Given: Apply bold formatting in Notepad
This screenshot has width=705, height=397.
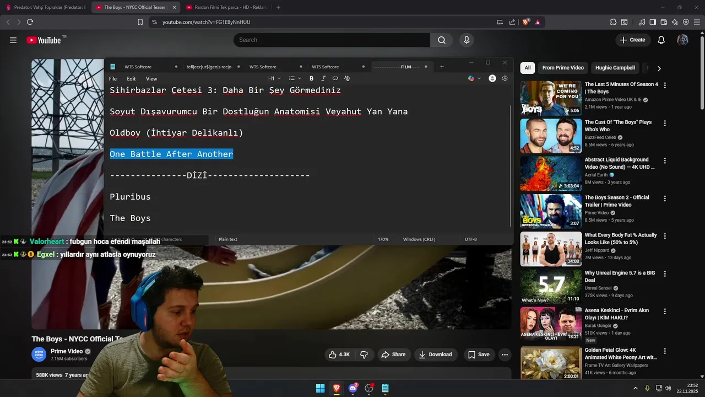Looking at the screenshot, I should [311, 78].
